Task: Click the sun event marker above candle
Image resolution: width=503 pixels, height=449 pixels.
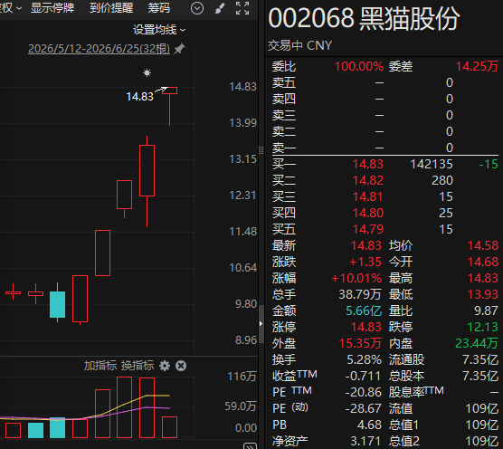Action: [x=147, y=72]
